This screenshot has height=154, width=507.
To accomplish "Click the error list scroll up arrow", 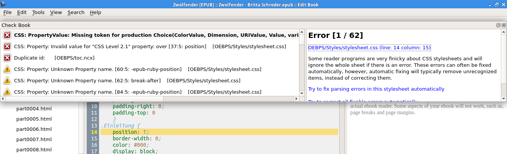I will (x=302, y=32).
